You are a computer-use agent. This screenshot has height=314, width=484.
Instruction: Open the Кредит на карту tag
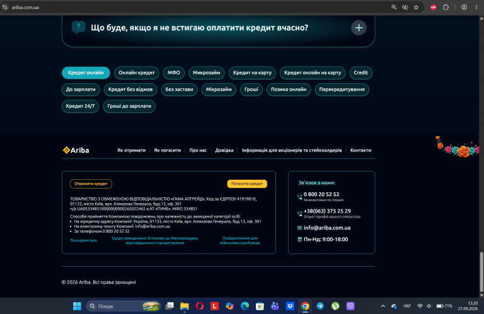pos(252,73)
